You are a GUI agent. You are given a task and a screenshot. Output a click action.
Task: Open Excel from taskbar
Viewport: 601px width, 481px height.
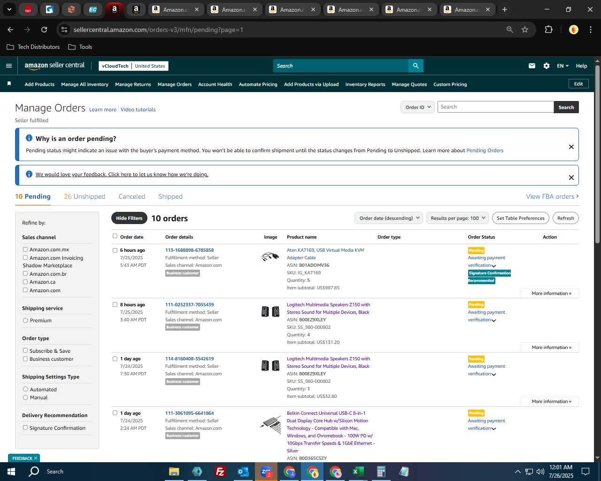coord(358,472)
